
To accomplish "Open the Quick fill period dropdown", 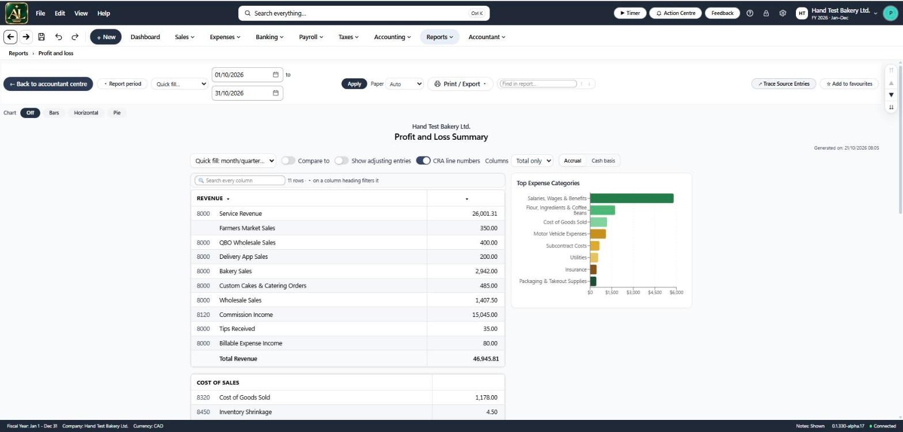I will click(180, 84).
